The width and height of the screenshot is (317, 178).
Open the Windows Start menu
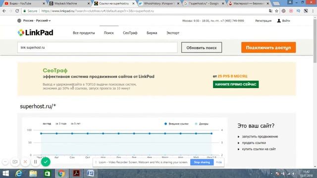5,174
